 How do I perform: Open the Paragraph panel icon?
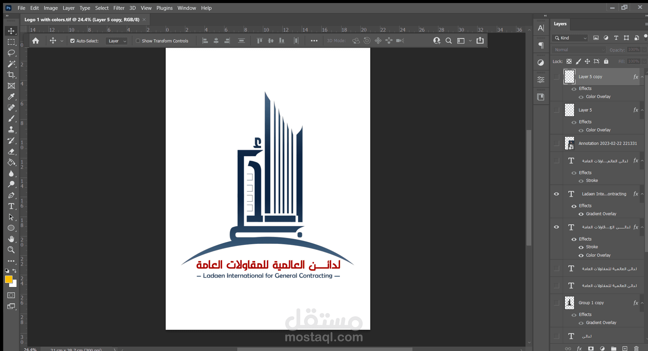(x=541, y=45)
